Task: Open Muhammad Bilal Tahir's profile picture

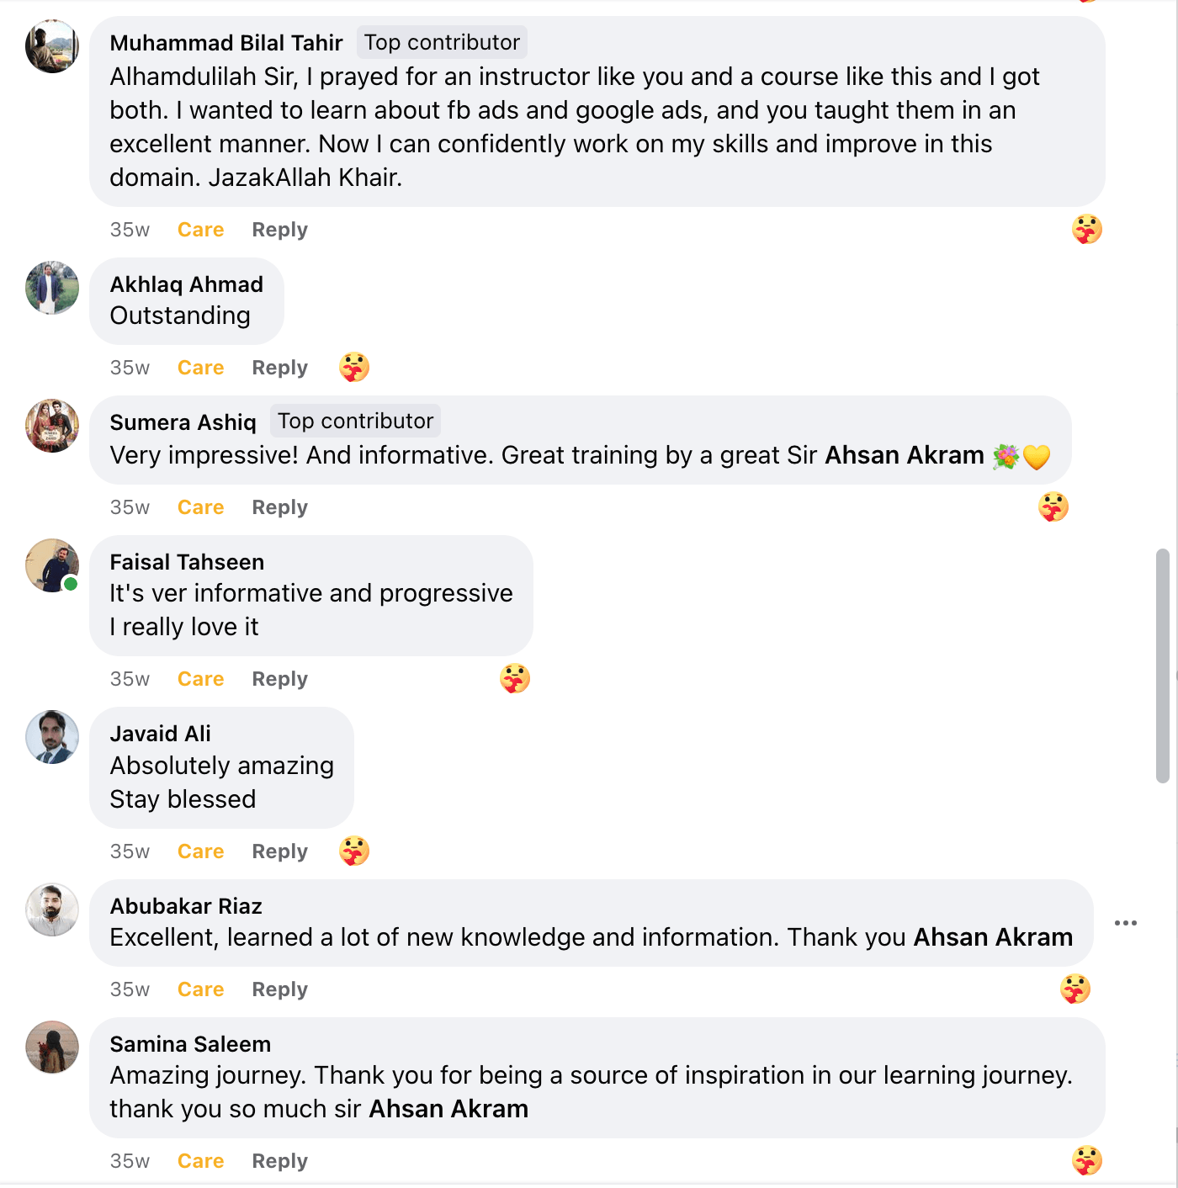Action: 51,46
